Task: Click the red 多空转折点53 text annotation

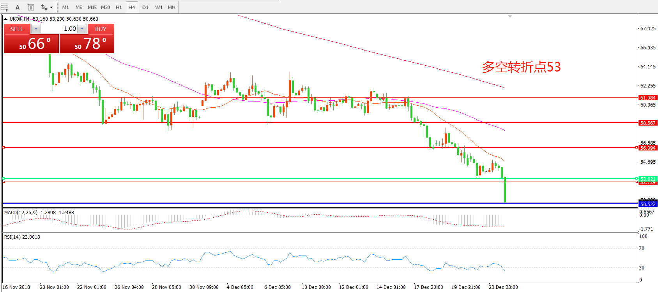Action: (x=521, y=67)
